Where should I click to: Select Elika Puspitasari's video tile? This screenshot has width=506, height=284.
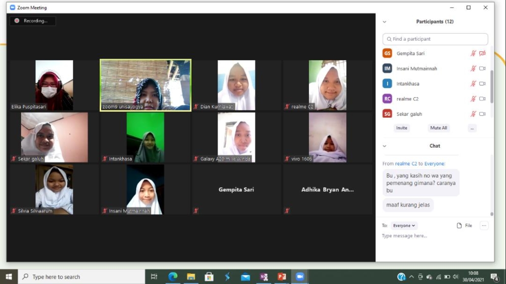54,85
